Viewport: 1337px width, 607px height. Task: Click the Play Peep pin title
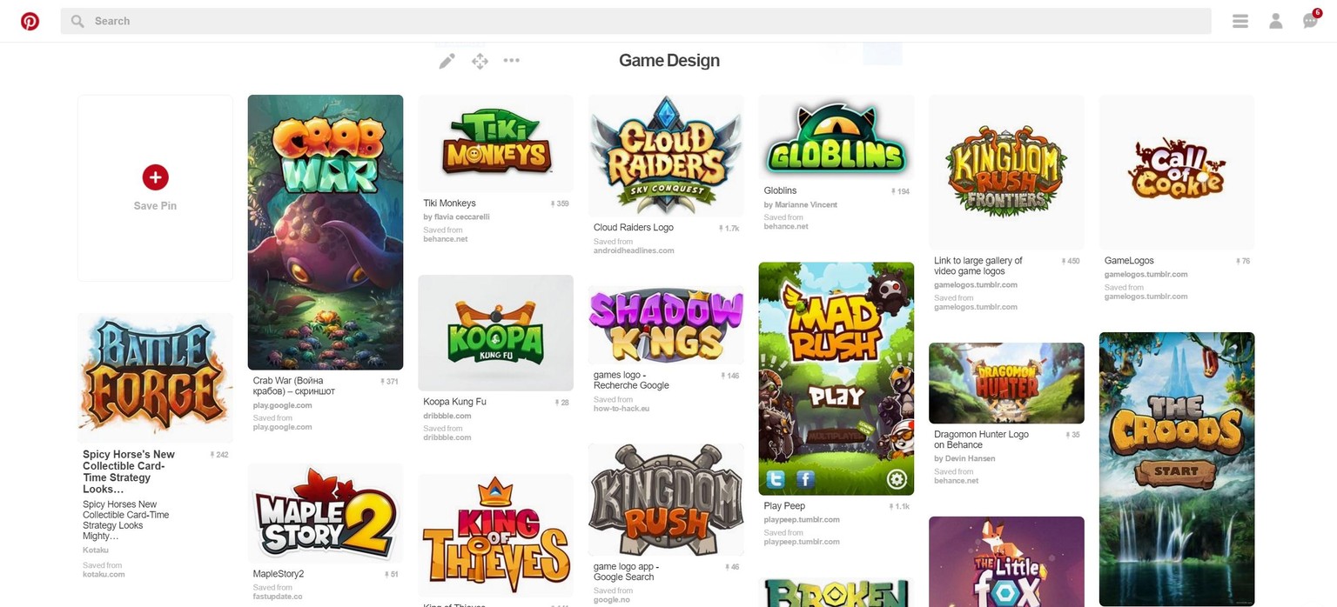(784, 506)
